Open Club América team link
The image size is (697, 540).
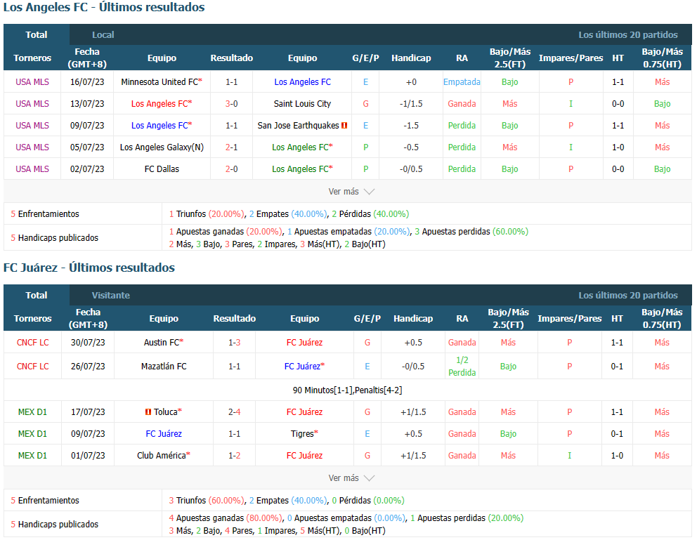click(x=162, y=455)
